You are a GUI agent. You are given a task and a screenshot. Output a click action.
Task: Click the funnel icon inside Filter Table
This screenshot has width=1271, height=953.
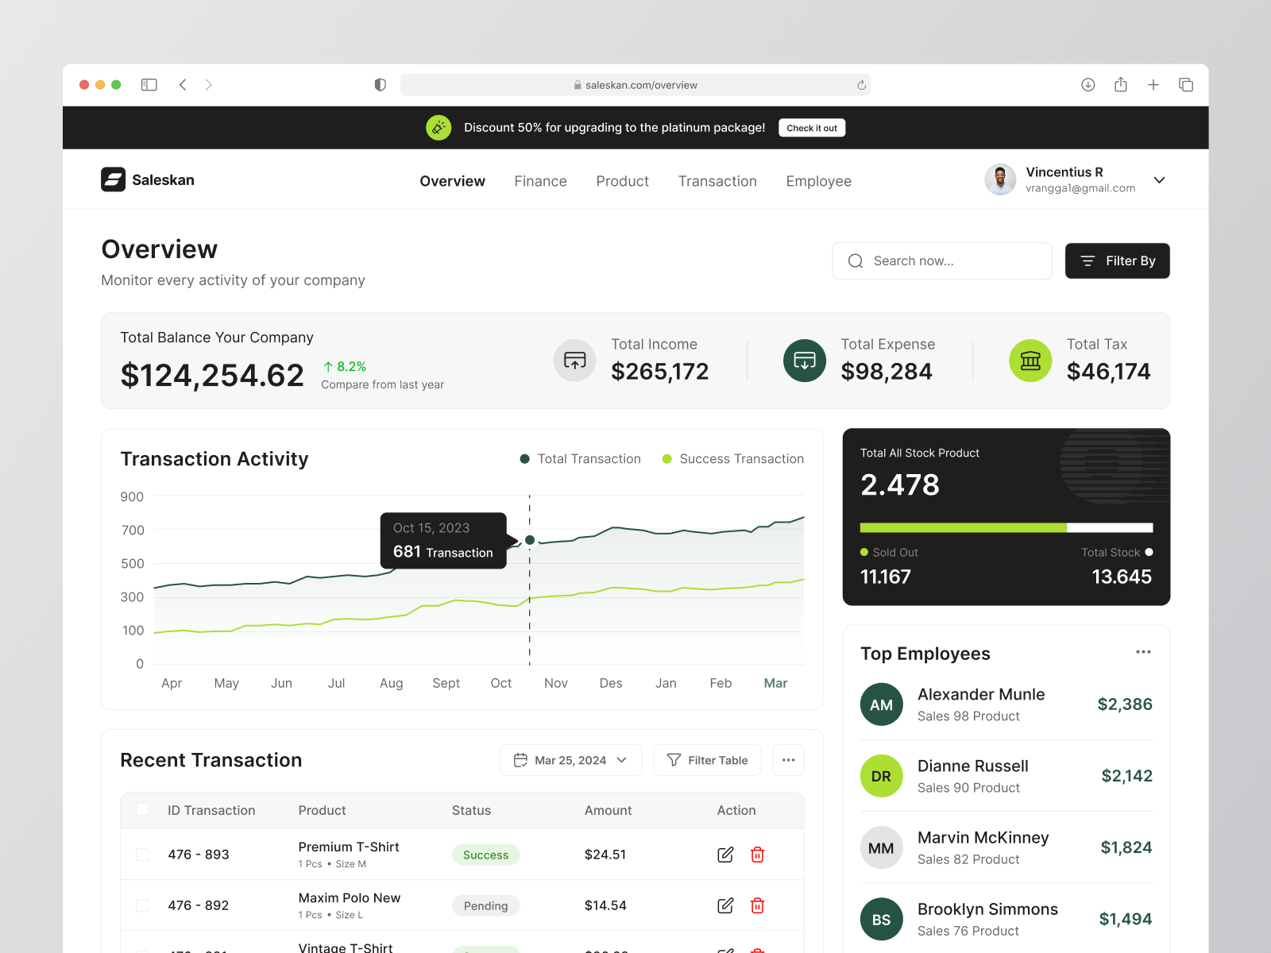coord(673,760)
